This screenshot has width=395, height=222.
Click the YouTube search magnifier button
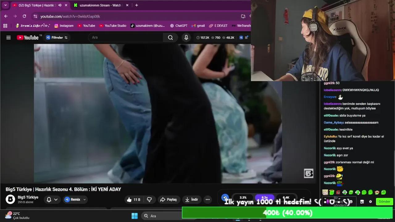point(170,38)
